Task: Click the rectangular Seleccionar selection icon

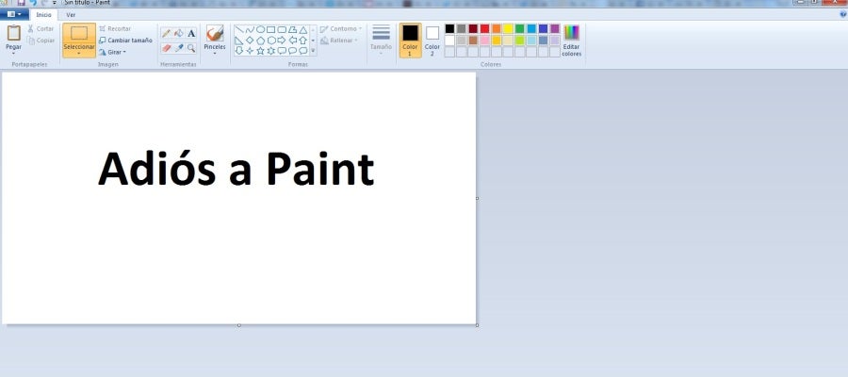Action: (79, 33)
